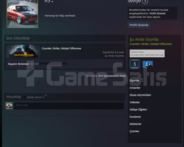Open the Counter-Strike: Global Offensive activity title
Viewport: 184px width, 147px height.
pos(61,48)
